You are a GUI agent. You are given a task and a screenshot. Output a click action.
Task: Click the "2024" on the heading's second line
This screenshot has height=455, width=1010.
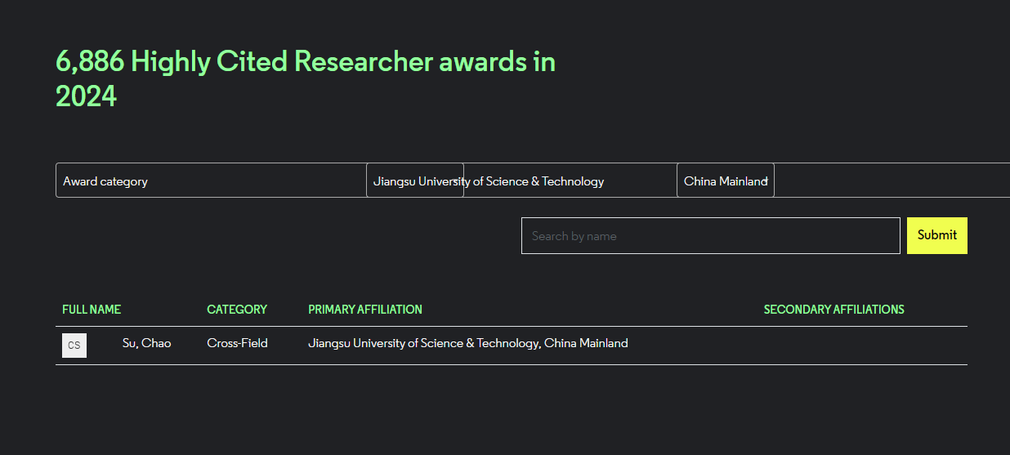[x=87, y=96]
